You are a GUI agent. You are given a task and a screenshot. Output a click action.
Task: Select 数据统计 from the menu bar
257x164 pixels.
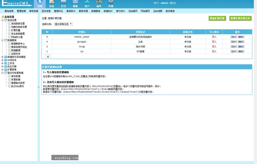tap(108, 11)
